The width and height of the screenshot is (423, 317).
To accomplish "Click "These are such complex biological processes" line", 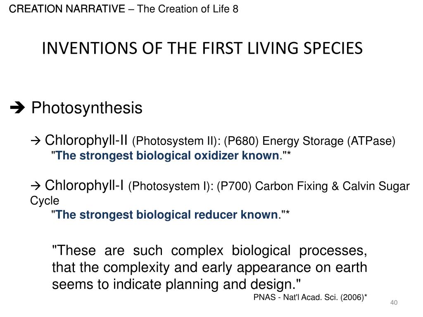I will coord(209,251).
